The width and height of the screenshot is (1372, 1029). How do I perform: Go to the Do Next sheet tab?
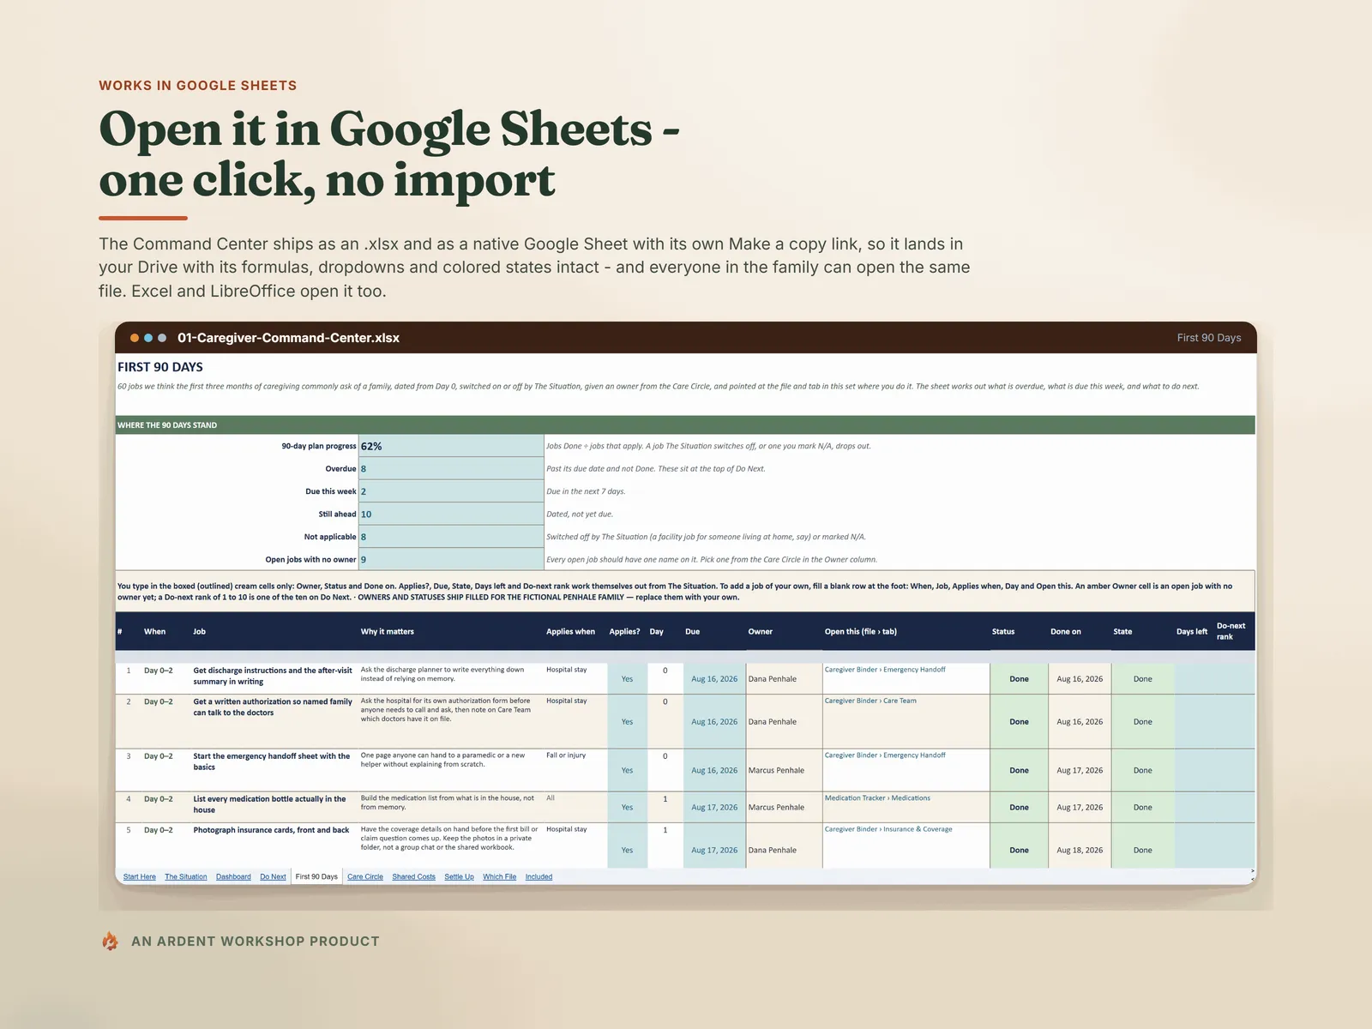[x=273, y=876]
